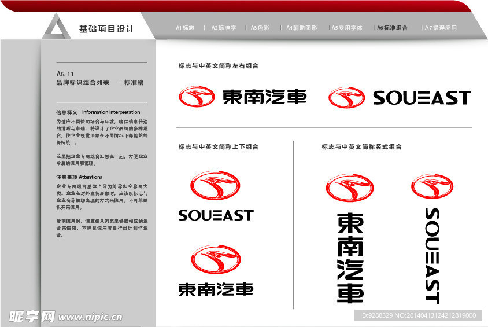Open the A4辅助图形 tab

click(x=302, y=28)
